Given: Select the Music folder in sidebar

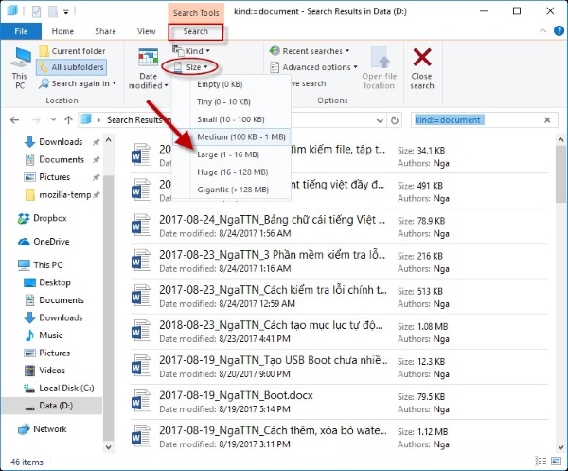Looking at the screenshot, I should point(51,335).
